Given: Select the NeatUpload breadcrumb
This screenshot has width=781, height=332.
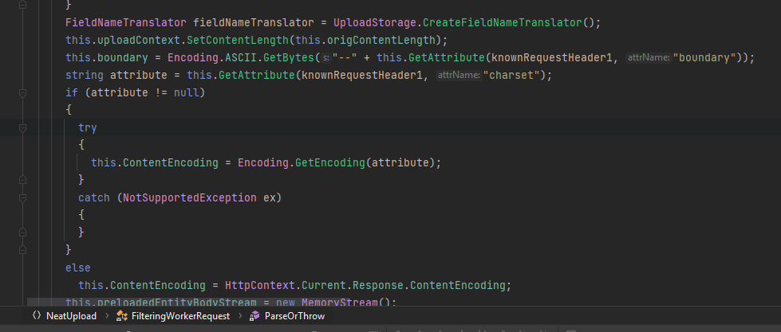Looking at the screenshot, I should [71, 316].
